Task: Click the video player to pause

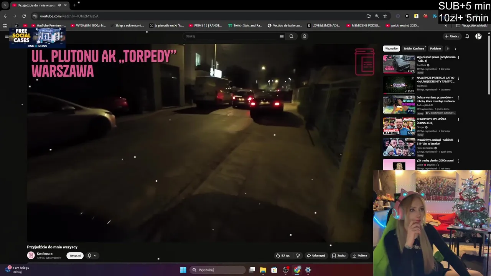Action: (x=199, y=143)
